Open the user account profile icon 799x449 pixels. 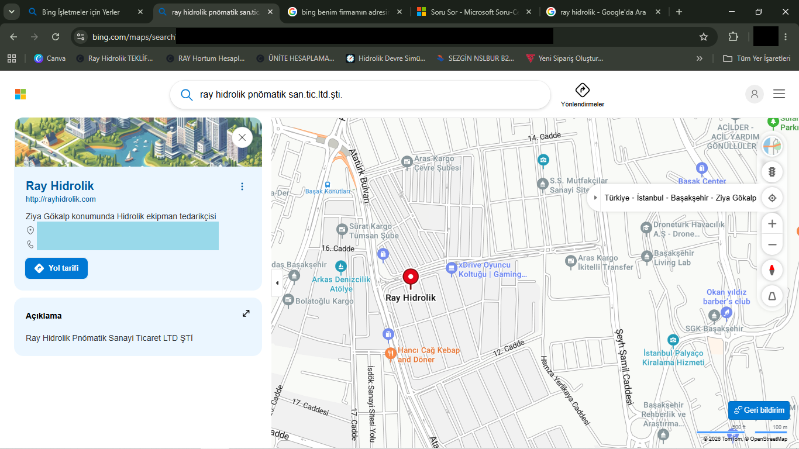click(x=755, y=94)
